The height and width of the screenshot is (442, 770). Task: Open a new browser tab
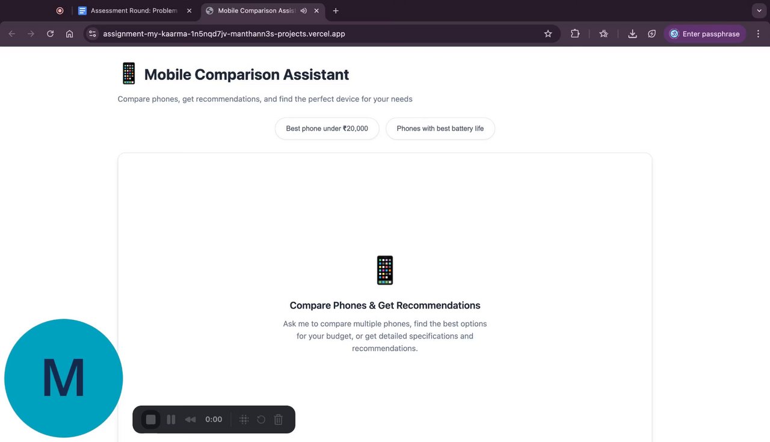(x=336, y=11)
